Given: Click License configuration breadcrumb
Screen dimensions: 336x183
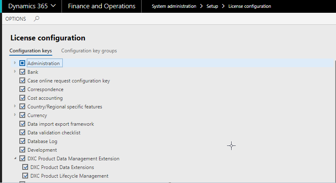Looking at the screenshot, I should (x=250, y=6).
